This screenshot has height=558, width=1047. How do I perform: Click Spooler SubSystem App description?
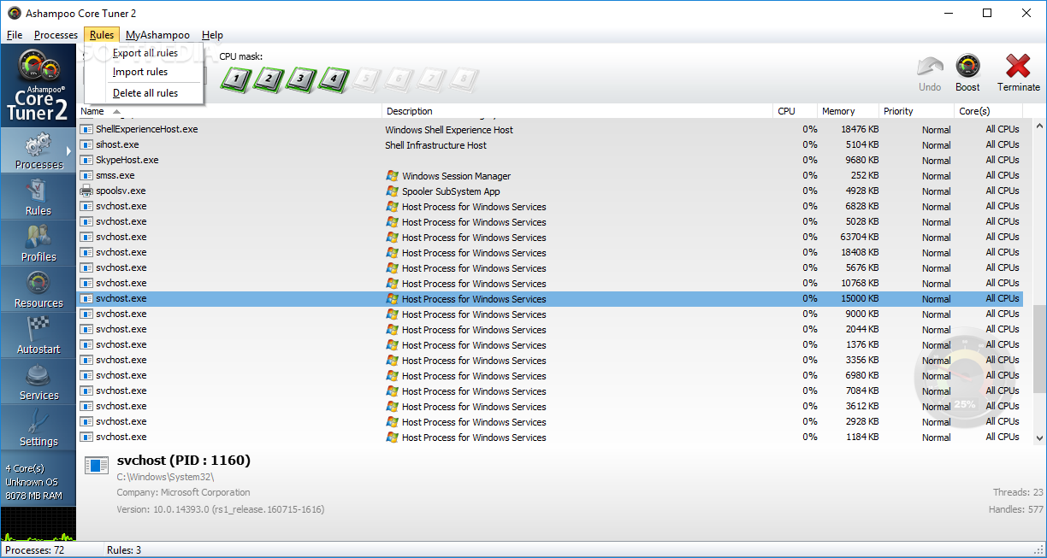[x=451, y=191]
